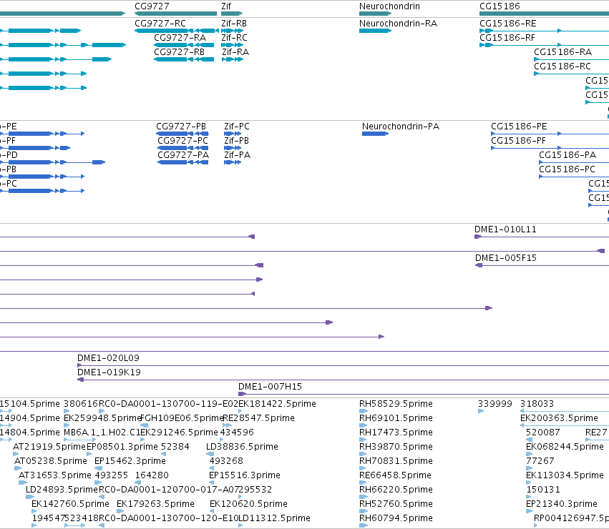Select BAC clone label DME1-007H15
Viewport: 609px width, 529px height.
pos(270,387)
